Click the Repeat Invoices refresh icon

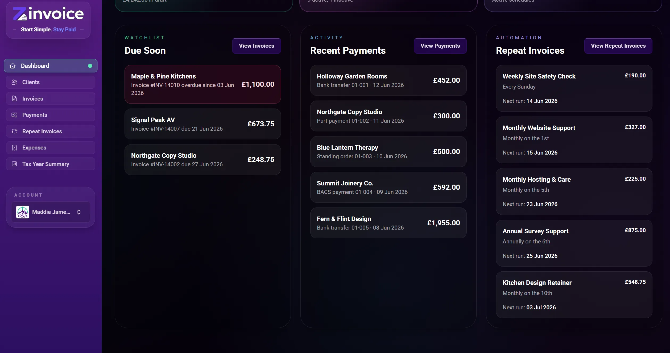point(14,131)
